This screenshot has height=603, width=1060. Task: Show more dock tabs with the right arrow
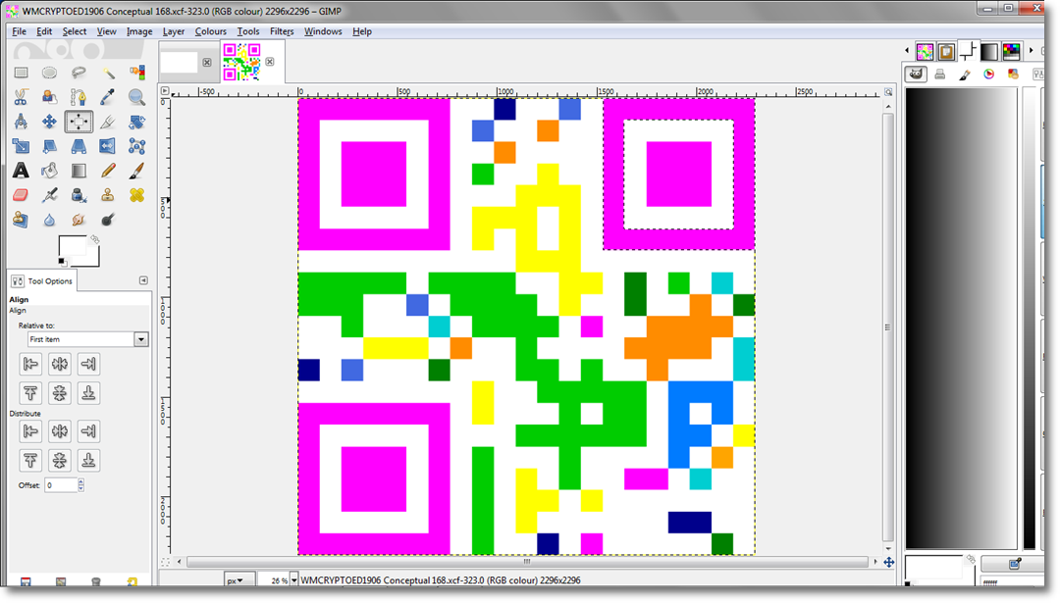click(x=1031, y=51)
